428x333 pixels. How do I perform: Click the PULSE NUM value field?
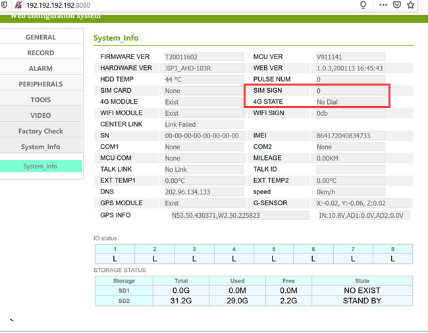(350, 80)
